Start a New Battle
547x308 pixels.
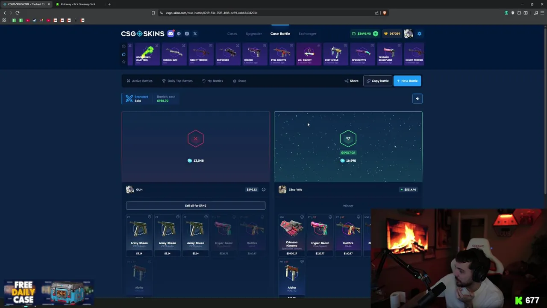pos(407,81)
